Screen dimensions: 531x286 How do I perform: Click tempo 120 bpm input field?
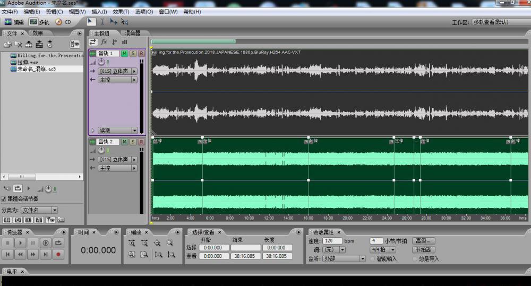332,241
